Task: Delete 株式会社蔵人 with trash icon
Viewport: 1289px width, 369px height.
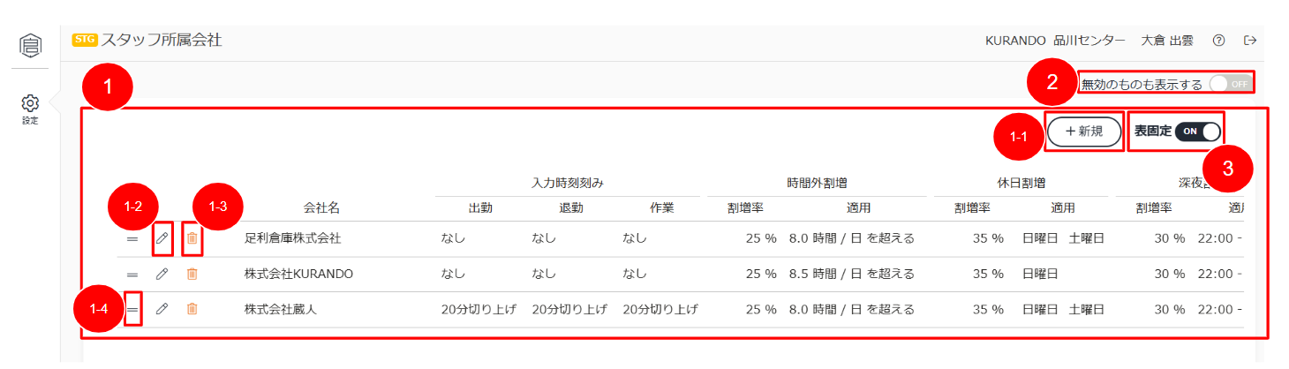Action: [x=192, y=309]
